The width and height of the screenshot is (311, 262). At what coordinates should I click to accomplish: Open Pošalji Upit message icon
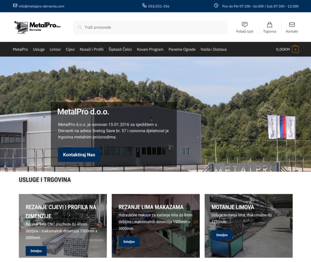click(245, 25)
